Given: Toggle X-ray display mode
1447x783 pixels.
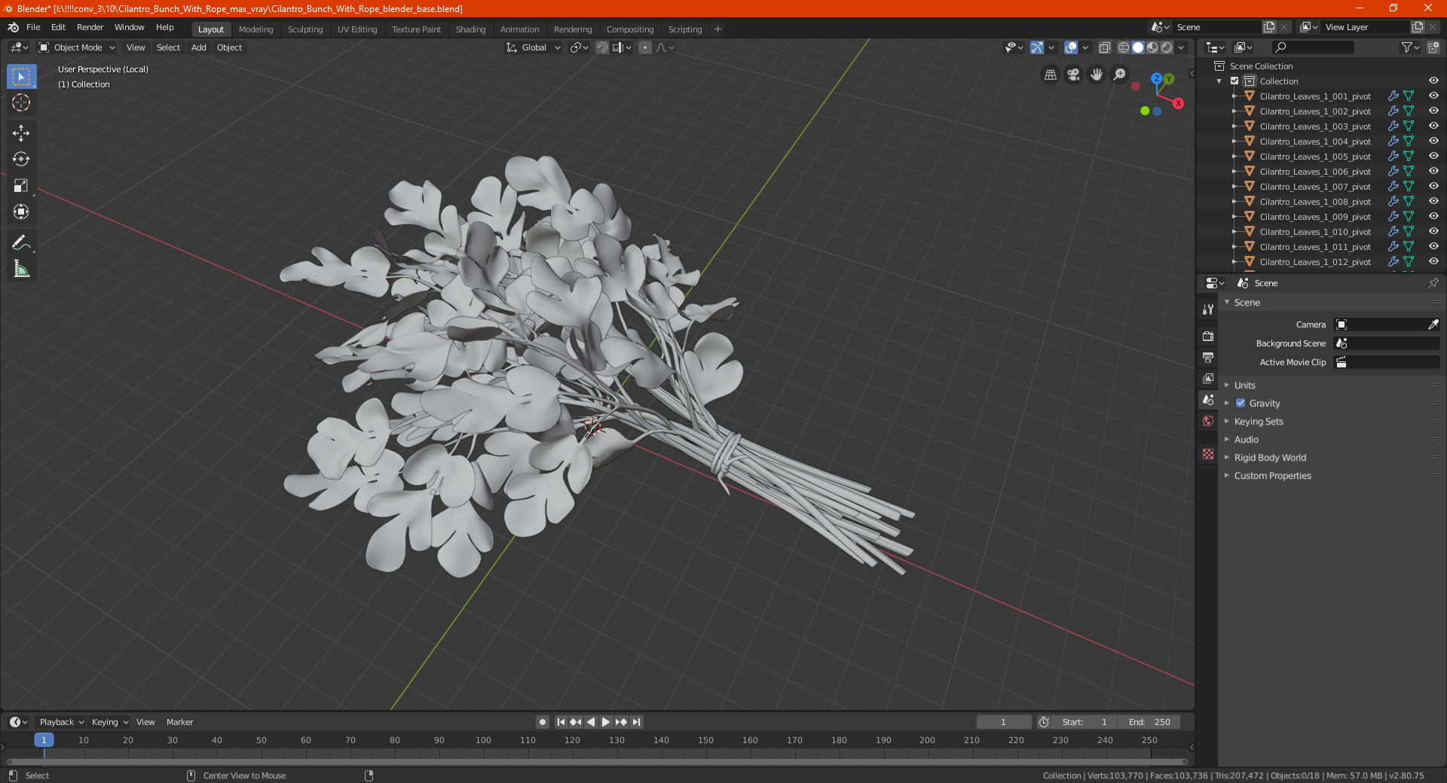Looking at the screenshot, I should [1105, 47].
